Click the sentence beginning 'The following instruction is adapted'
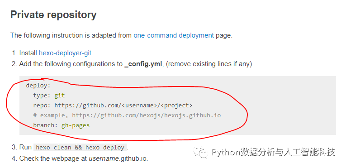The width and height of the screenshot is (346, 168). pyautogui.click(x=121, y=35)
